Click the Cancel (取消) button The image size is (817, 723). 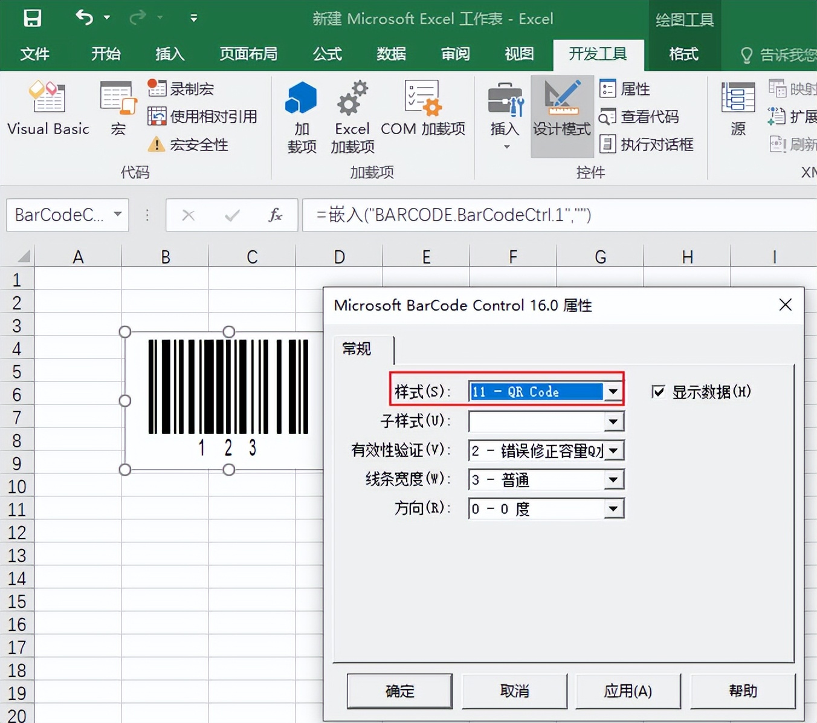point(514,690)
